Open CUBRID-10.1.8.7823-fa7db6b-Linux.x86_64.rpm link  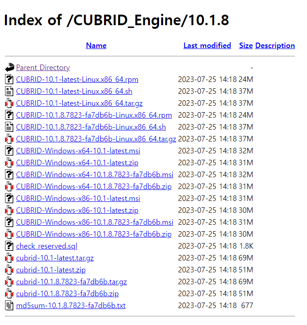click(x=94, y=115)
